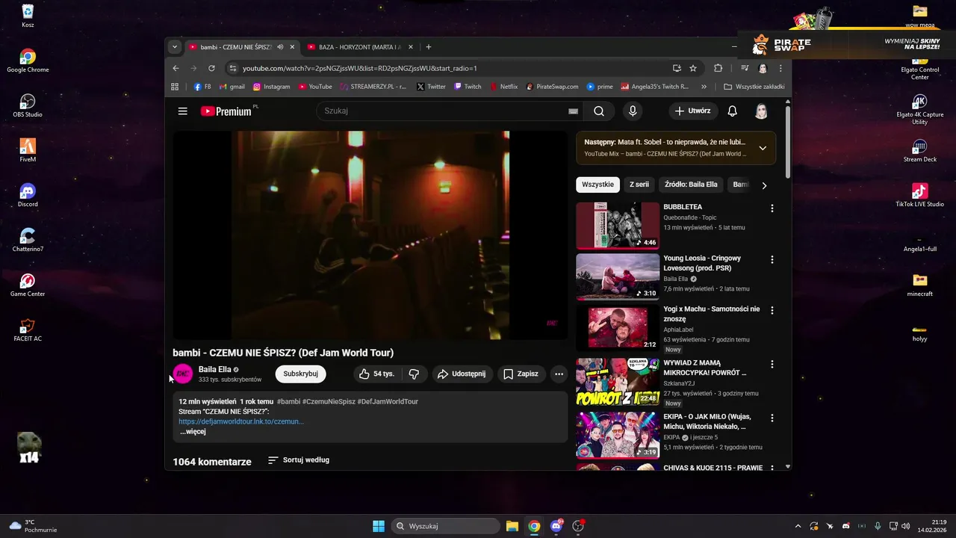Click the Utwórz create button
956x538 pixels.
click(692, 111)
